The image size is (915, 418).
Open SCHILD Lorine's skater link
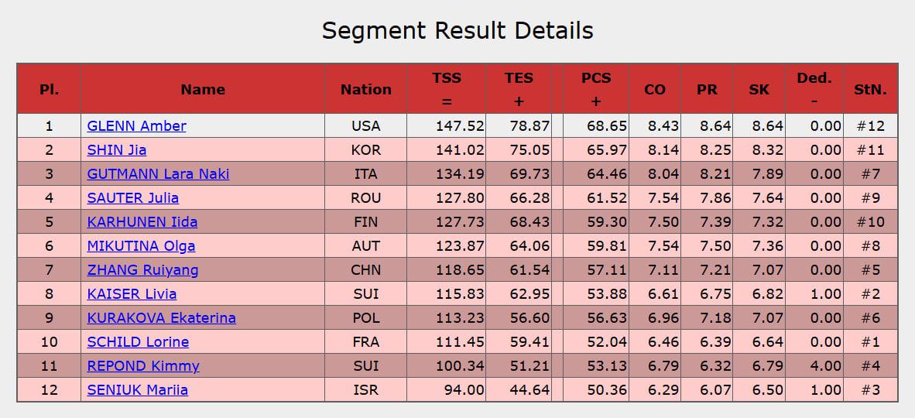click(138, 341)
